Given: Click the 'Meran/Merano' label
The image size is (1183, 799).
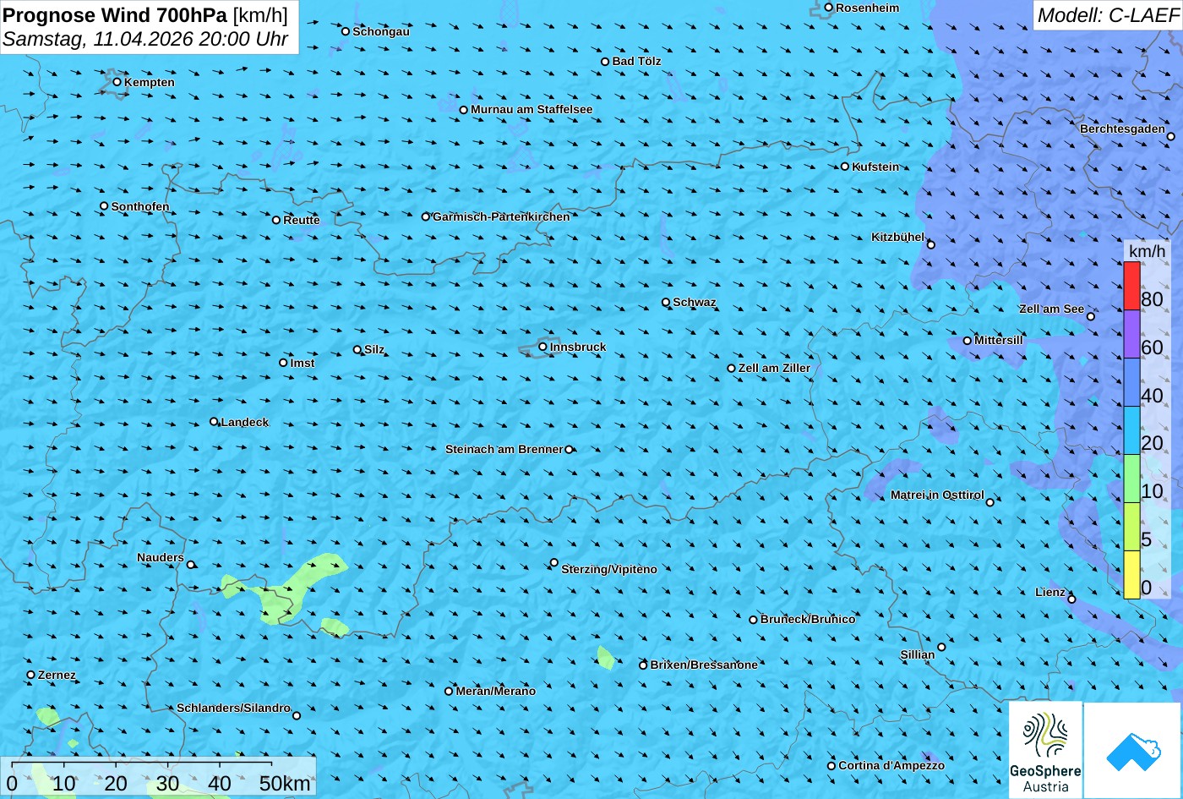Looking at the screenshot, I should [x=496, y=691].
